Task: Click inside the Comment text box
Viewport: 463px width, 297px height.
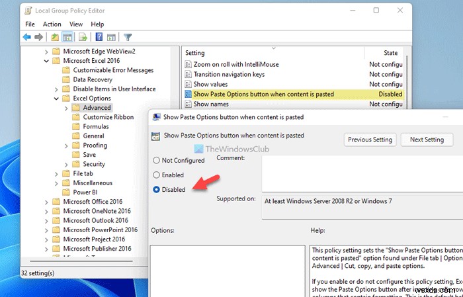Action: 362,174
